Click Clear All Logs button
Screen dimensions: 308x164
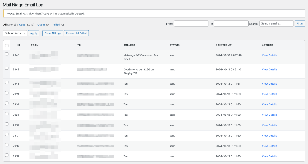tap(53, 33)
